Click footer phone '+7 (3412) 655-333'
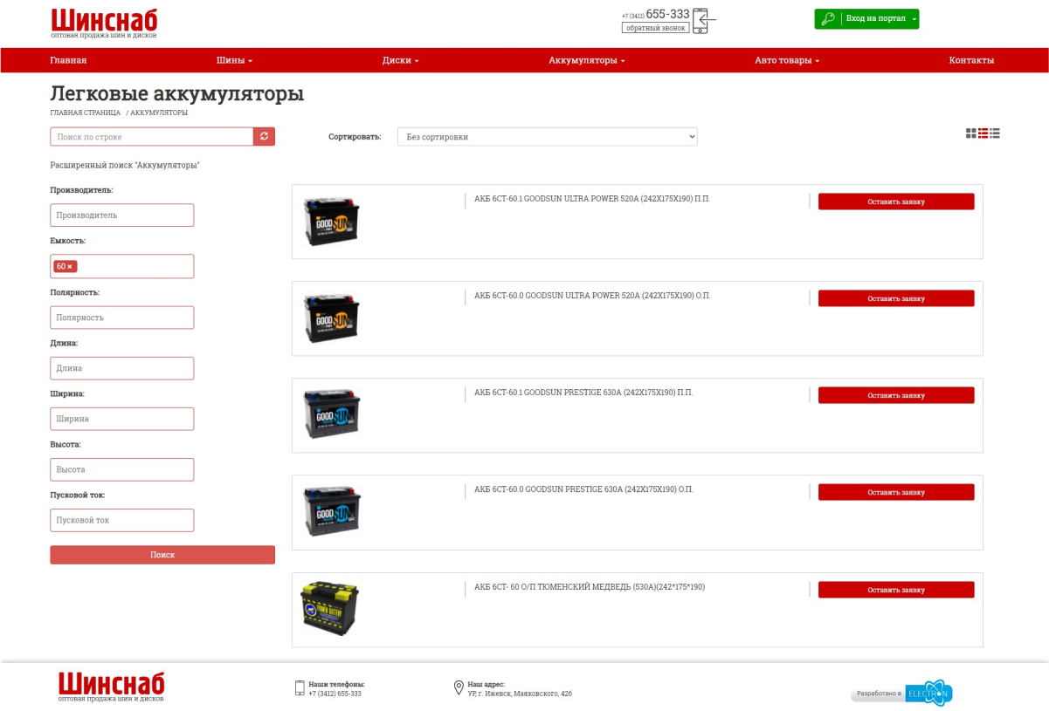 [x=335, y=694]
